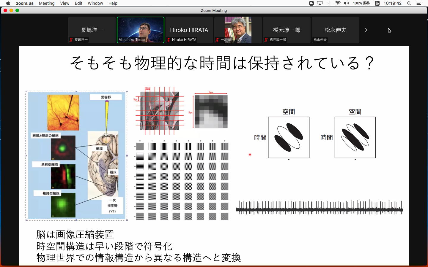Click the muted mic icon on 橋元淳一郎's tile

[266, 40]
